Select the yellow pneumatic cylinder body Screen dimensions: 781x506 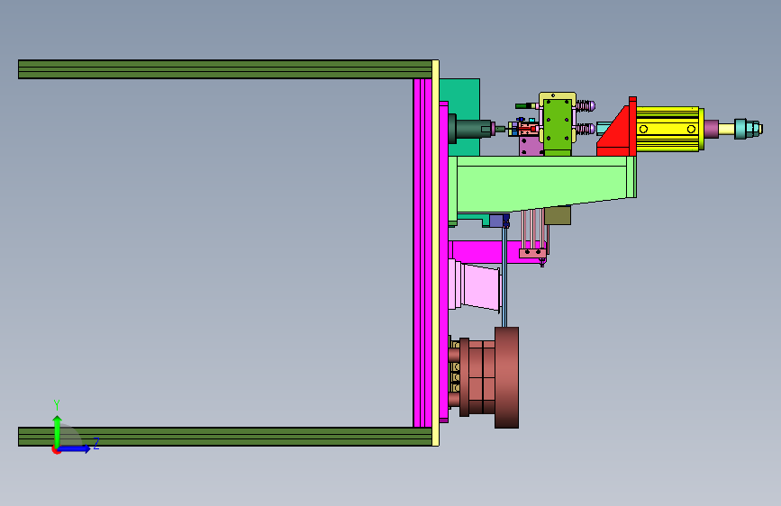(667, 129)
